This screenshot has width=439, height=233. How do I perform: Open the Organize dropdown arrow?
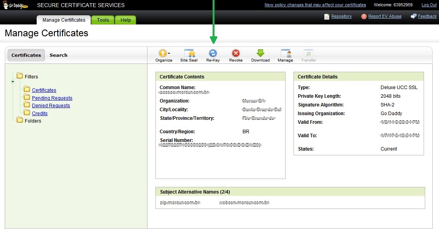pos(169,53)
